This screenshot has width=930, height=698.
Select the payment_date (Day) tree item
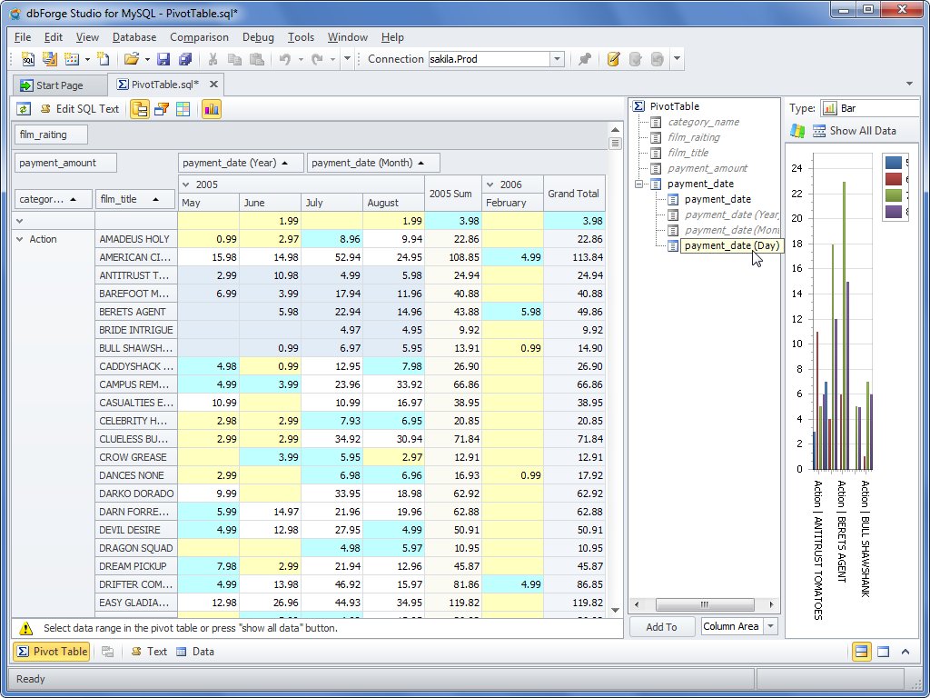coord(731,245)
